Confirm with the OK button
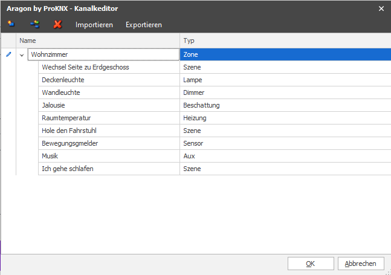This screenshot has width=391, height=275. [311, 264]
